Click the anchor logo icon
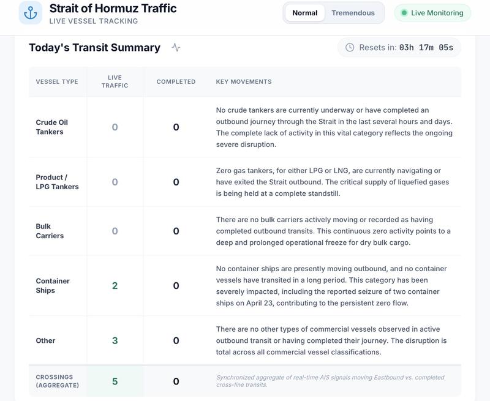Screen dimensions: 490x401 (30, 13)
